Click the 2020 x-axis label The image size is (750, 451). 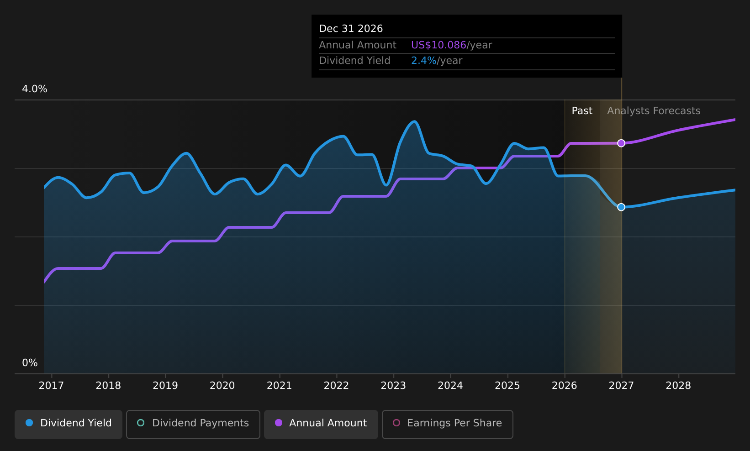(222, 386)
